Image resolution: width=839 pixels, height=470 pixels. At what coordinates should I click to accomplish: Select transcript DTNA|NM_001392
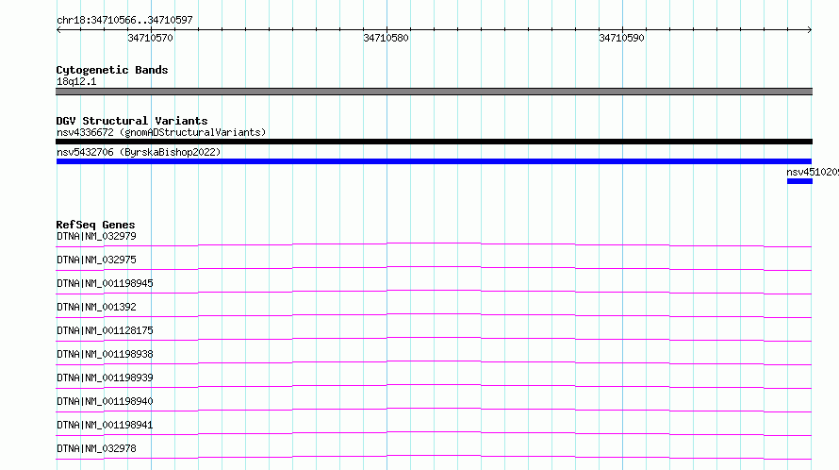point(96,307)
